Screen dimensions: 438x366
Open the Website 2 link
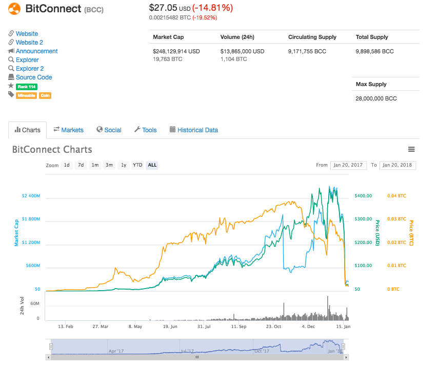coord(29,43)
